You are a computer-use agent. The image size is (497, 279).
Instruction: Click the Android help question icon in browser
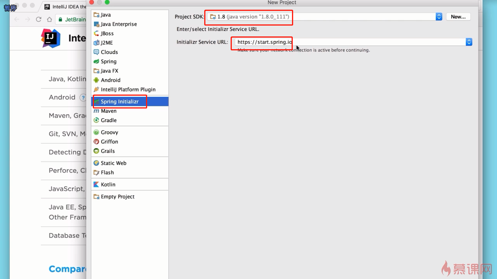(83, 98)
